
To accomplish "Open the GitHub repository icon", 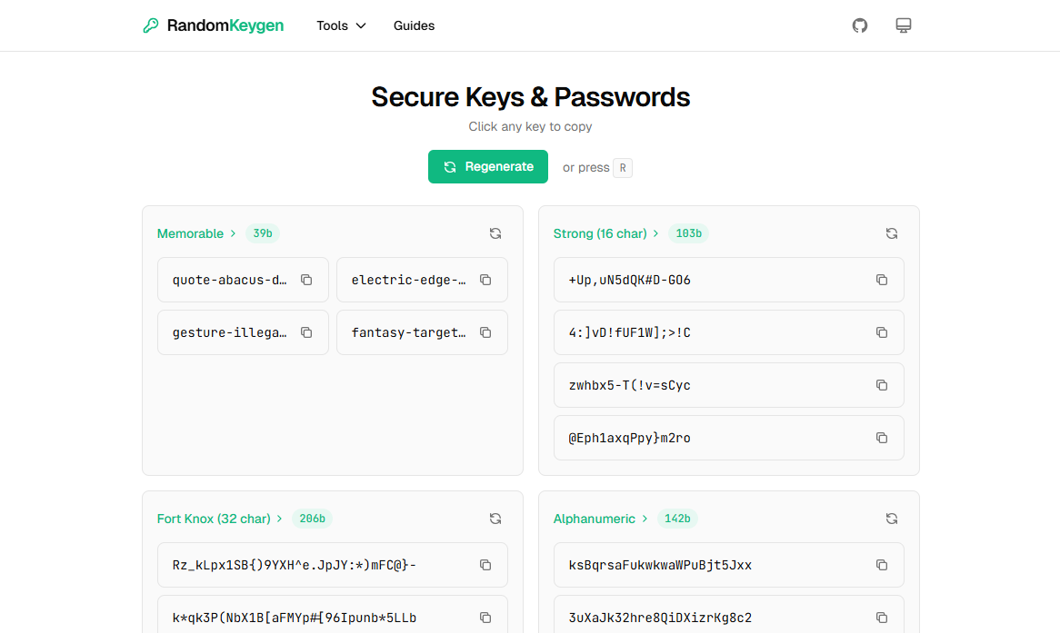I will pyautogui.click(x=859, y=25).
